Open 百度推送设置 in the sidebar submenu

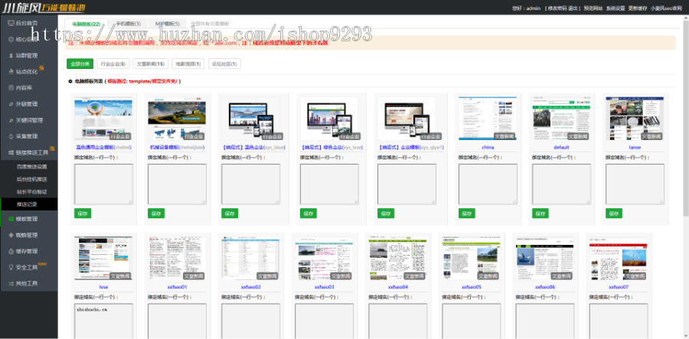[x=32, y=166]
